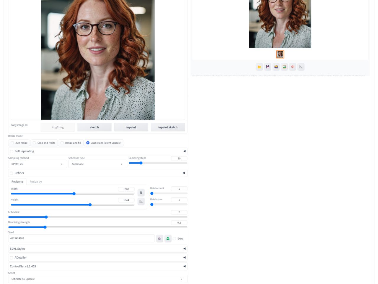Screen dimensions: 378x284
Task: Click the inpaint sketch copy button
Action: coord(168,127)
